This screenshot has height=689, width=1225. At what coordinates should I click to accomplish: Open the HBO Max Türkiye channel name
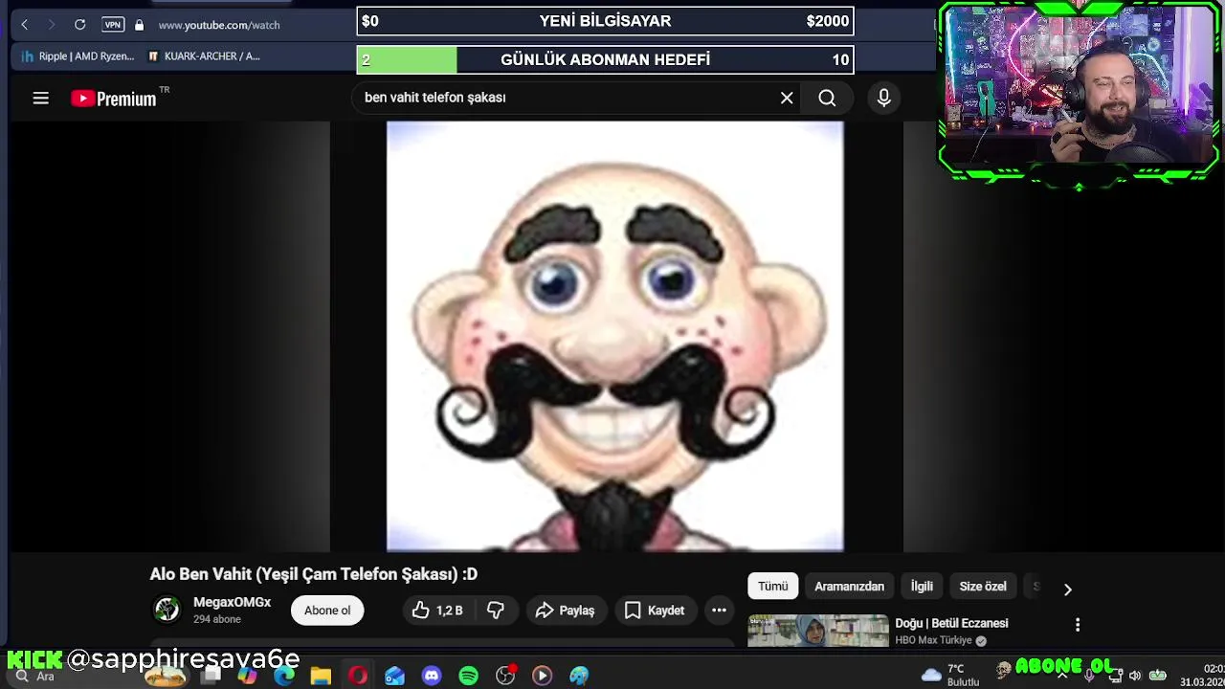coord(933,640)
